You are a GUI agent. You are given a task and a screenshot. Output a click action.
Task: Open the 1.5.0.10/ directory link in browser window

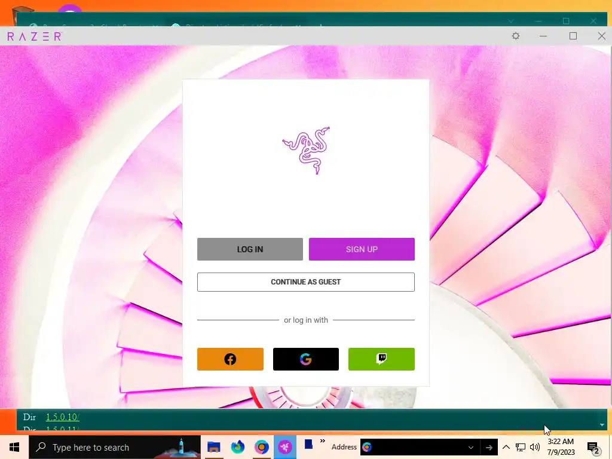click(x=62, y=417)
